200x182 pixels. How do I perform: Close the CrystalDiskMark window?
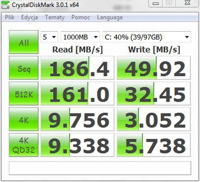[x=187, y=3]
